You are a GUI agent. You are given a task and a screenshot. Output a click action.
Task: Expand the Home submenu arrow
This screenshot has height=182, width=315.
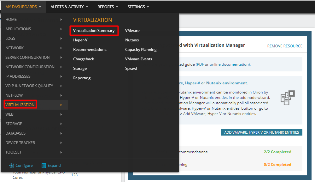click(61, 20)
